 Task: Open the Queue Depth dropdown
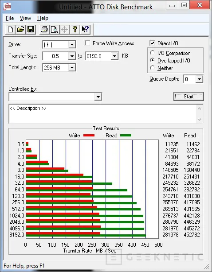[x=199, y=79]
